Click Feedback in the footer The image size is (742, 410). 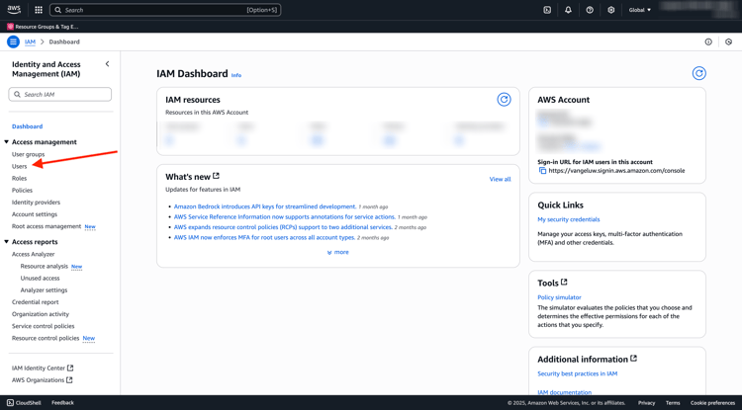pos(62,403)
